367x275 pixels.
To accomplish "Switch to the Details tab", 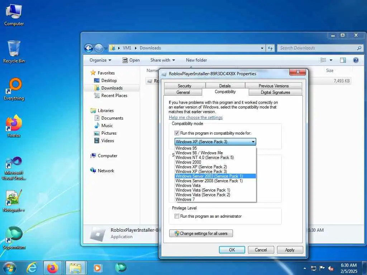I will tap(225, 86).
